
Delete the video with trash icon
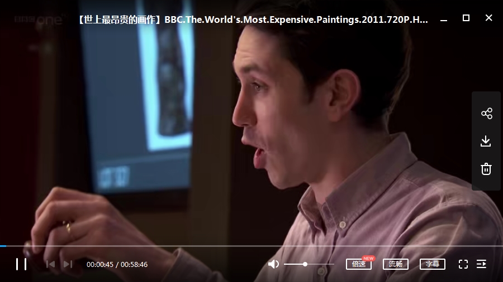coord(486,169)
